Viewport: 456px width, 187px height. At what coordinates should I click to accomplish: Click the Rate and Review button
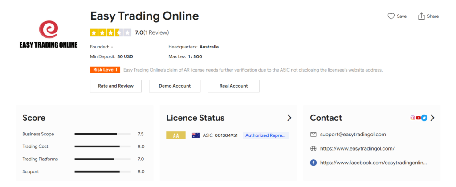click(x=116, y=86)
